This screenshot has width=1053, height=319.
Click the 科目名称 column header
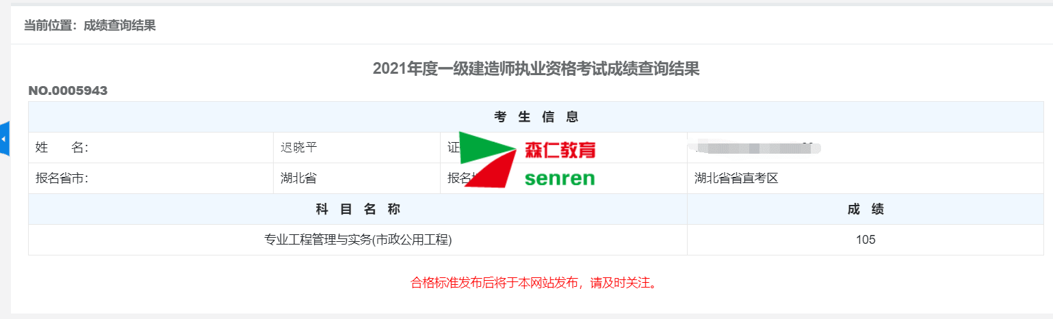point(358,209)
